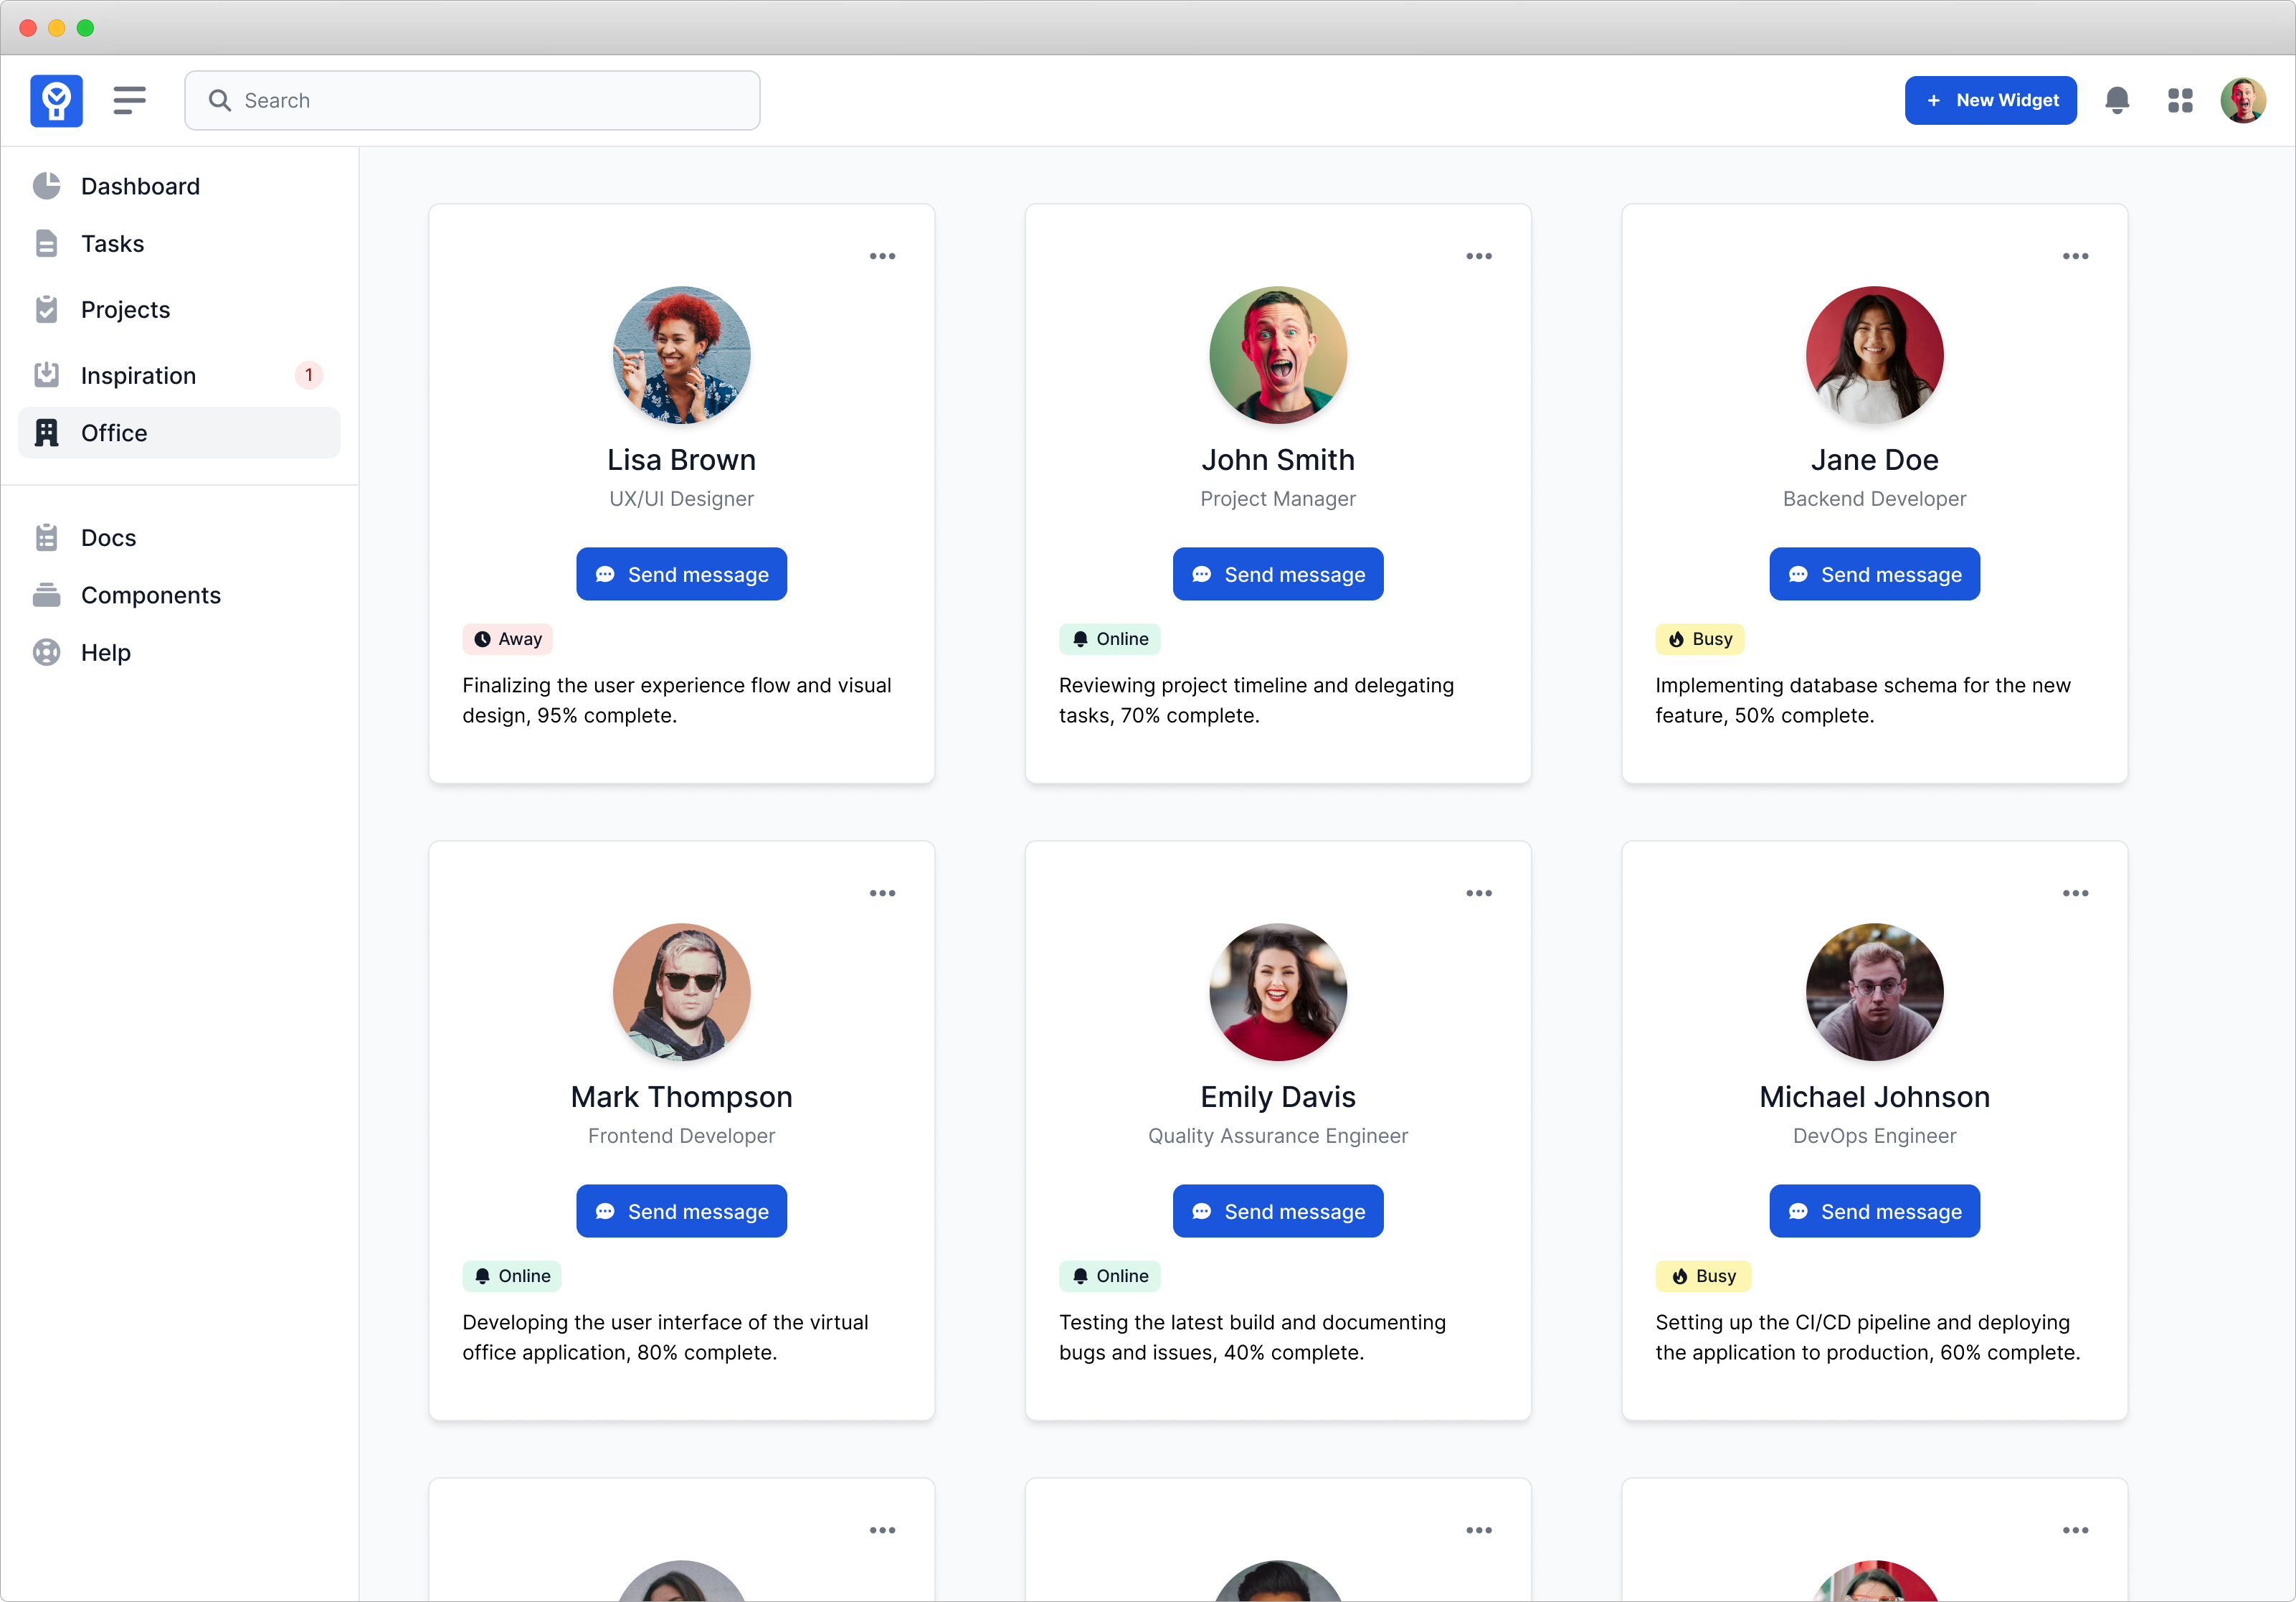The width and height of the screenshot is (2296, 1602).
Task: Expand Michael Johnson's card options
Action: (2075, 892)
